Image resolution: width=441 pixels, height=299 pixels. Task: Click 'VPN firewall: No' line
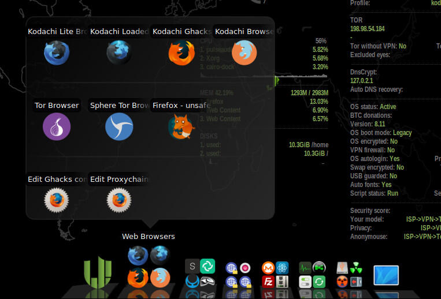(372, 150)
